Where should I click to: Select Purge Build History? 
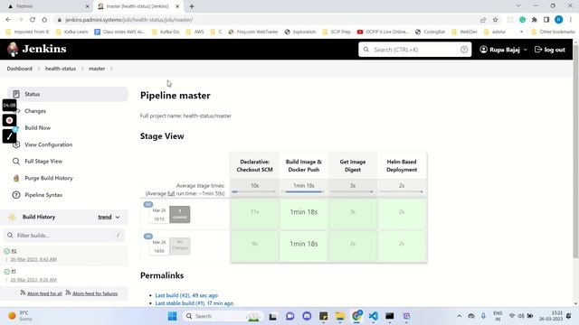point(48,178)
